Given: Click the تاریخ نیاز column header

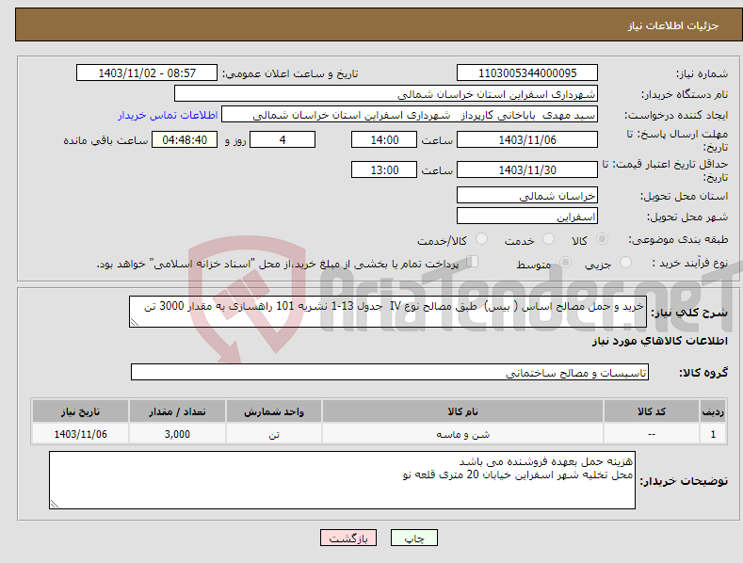Looking at the screenshot, I should click(81, 411).
